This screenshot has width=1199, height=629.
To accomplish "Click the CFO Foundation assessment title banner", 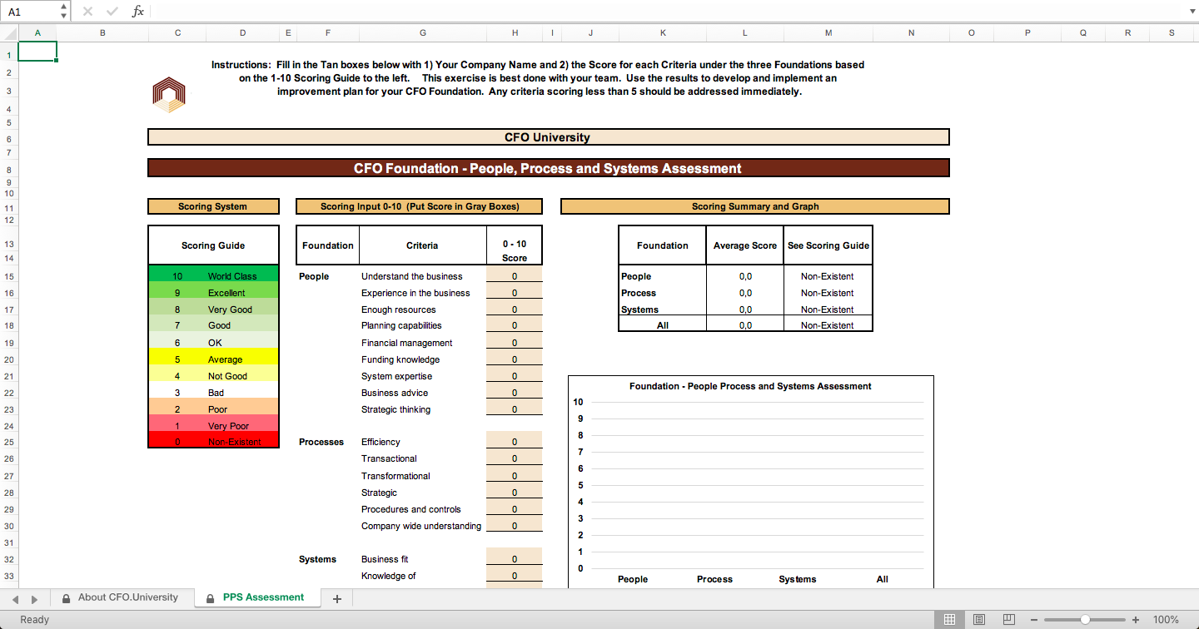I will (548, 168).
